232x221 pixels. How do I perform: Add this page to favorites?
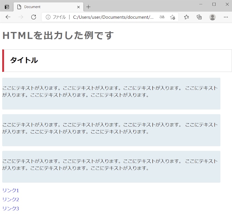(173, 17)
